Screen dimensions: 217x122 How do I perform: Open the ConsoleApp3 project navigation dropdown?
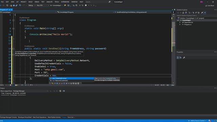coord(28,12)
